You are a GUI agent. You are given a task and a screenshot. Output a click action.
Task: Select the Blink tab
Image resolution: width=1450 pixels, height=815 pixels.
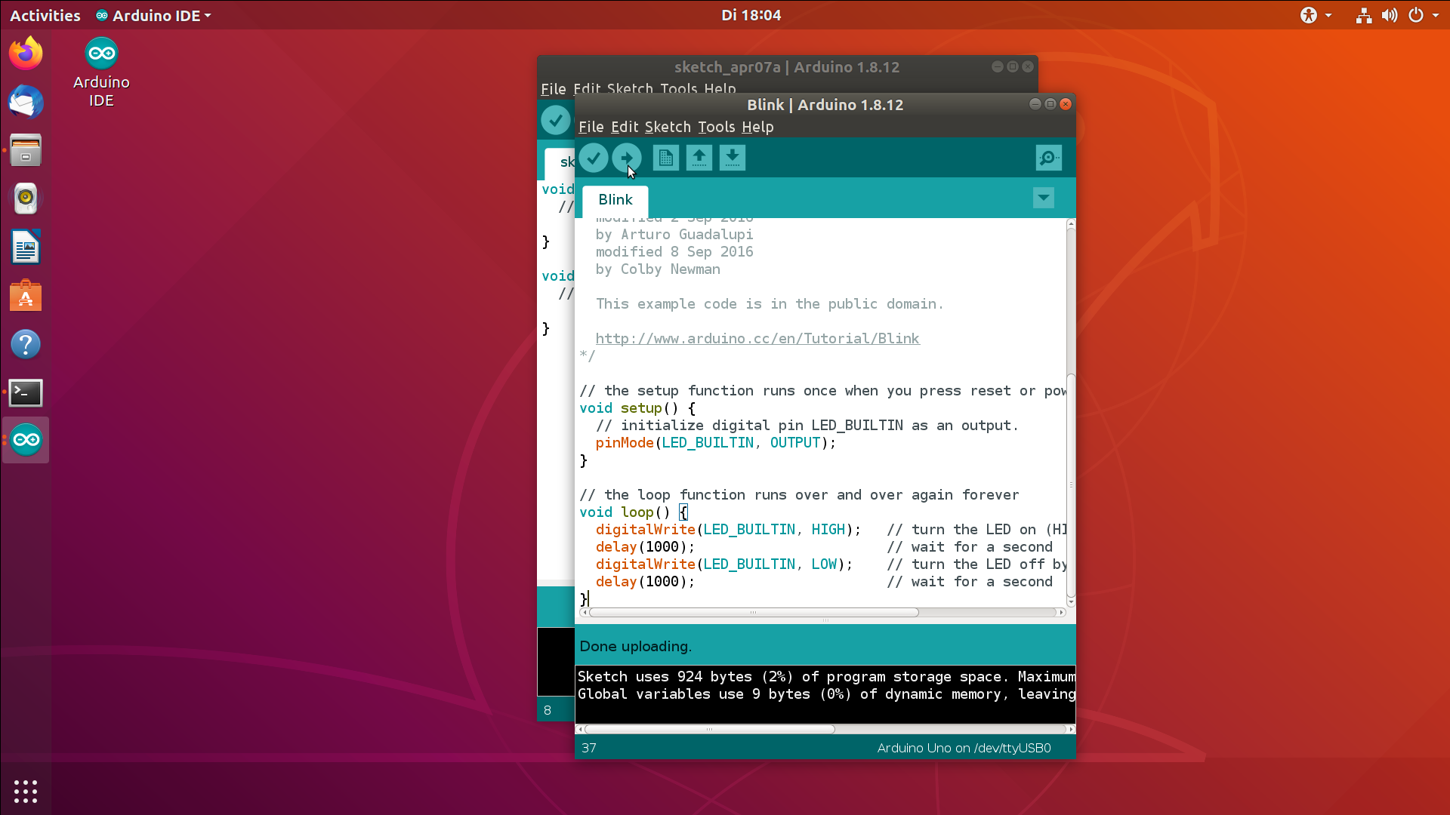[615, 200]
